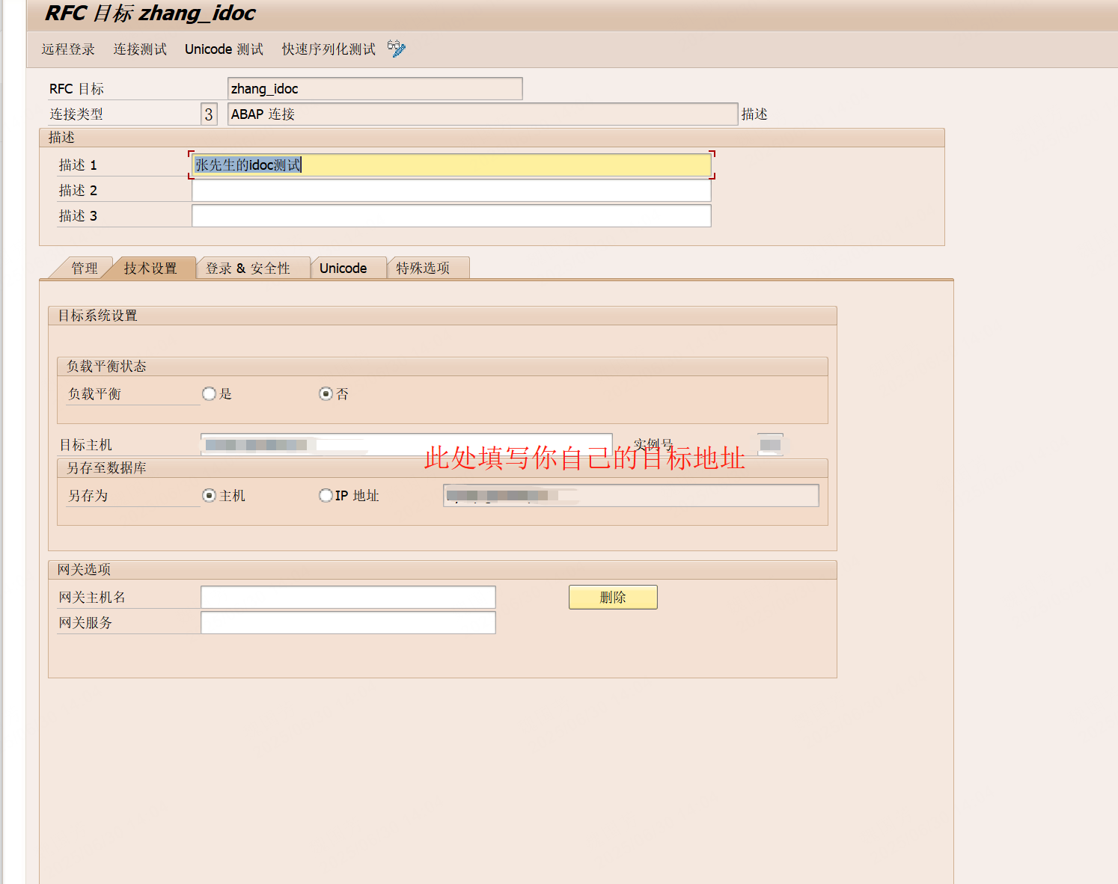Click the display/change pencil toggle icon
This screenshot has height=884, width=1118.
[396, 48]
